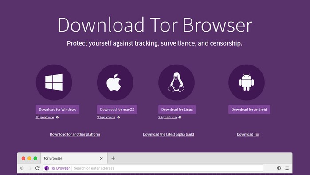Viewport: 310px width, 175px height.
Task: Click Download for macOS button
Action: click(x=117, y=110)
